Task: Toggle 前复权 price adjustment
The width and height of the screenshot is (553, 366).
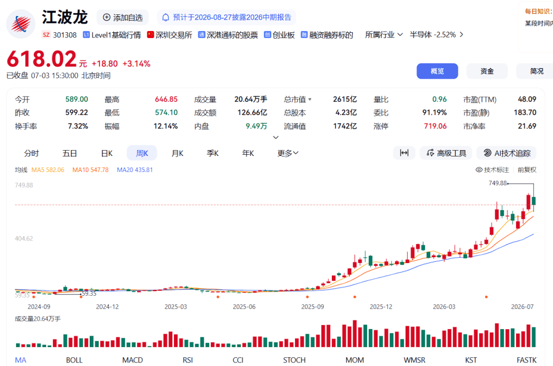Action: [527, 170]
